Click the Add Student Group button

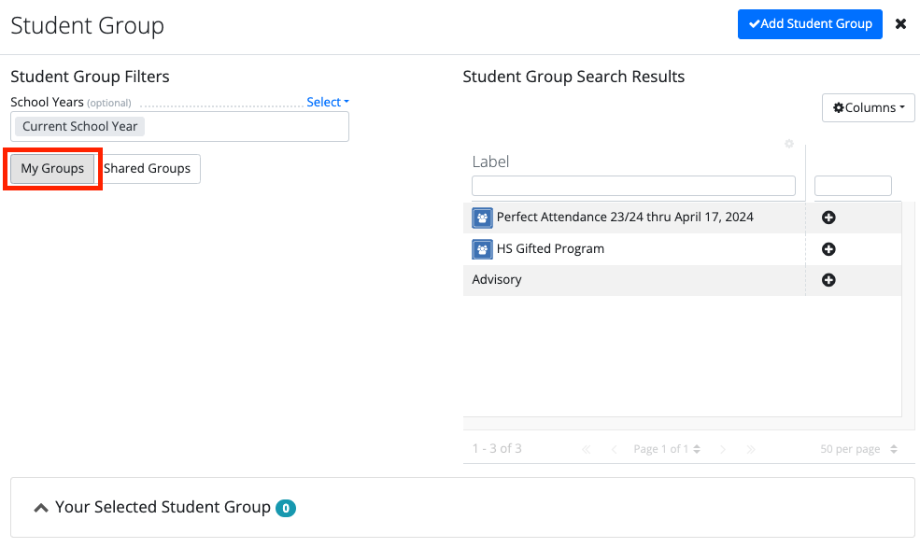[810, 23]
